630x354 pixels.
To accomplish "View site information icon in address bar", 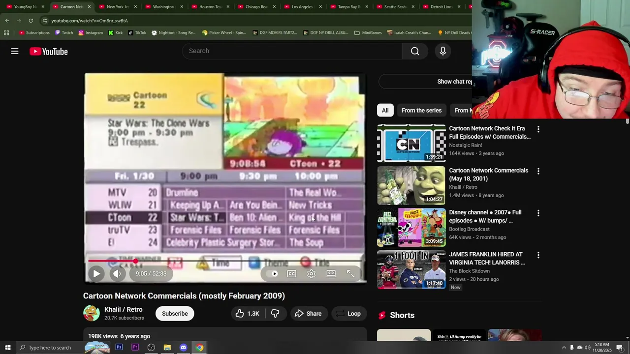I will coord(44,21).
